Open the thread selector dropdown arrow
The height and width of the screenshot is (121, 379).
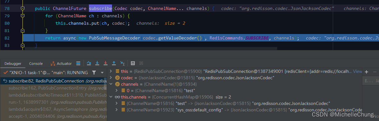(x=102, y=73)
